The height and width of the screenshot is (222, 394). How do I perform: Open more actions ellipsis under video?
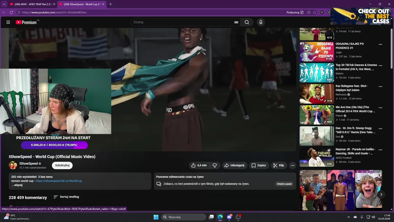point(292,165)
